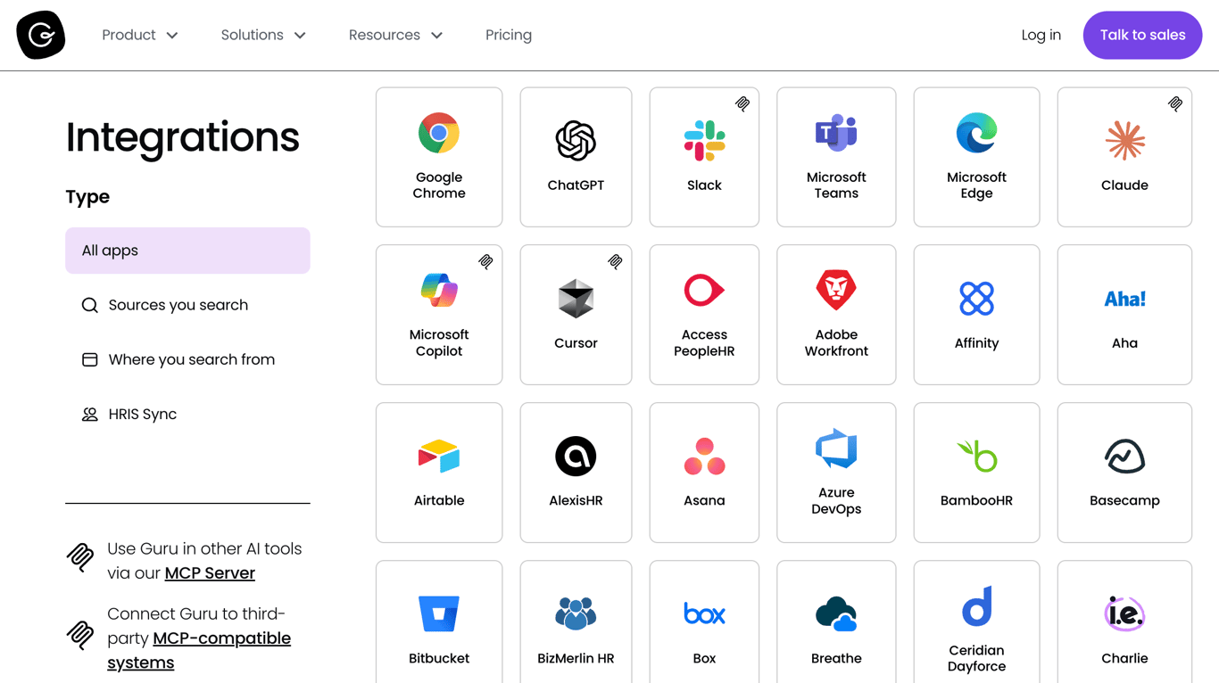Open the Microsoft Copilot logo
The image size is (1219, 683).
pos(439,291)
